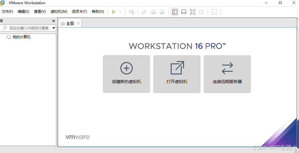
Task: Close the 主页 tab with its X
Action: [78, 23]
